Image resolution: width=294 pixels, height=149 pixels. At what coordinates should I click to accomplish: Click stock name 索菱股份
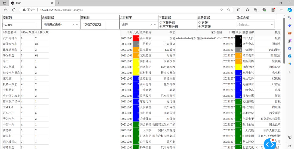146,78
